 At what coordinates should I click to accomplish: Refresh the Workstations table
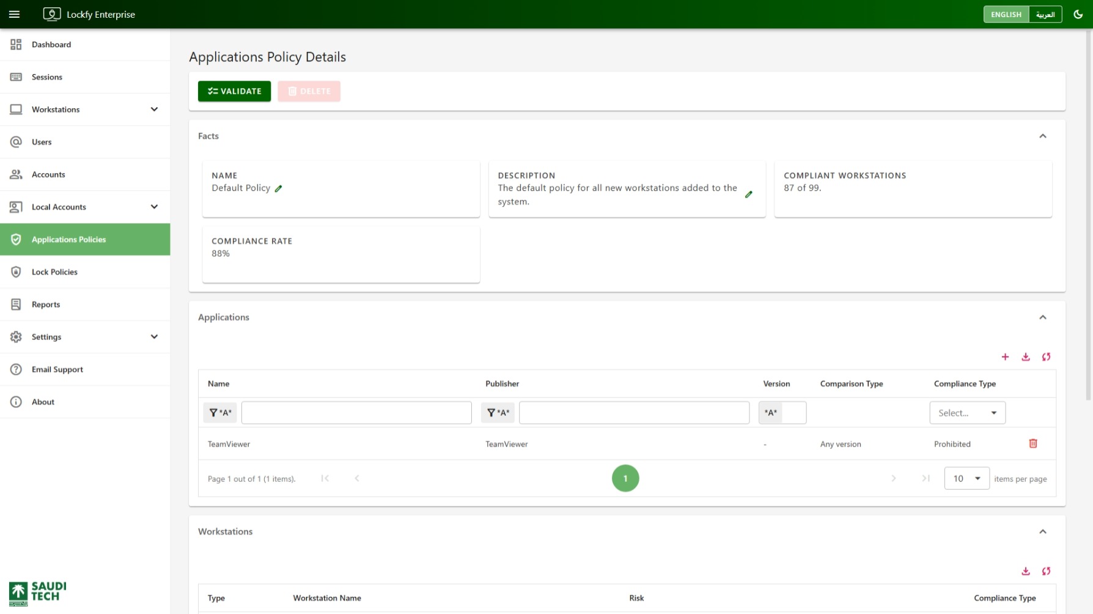point(1046,571)
